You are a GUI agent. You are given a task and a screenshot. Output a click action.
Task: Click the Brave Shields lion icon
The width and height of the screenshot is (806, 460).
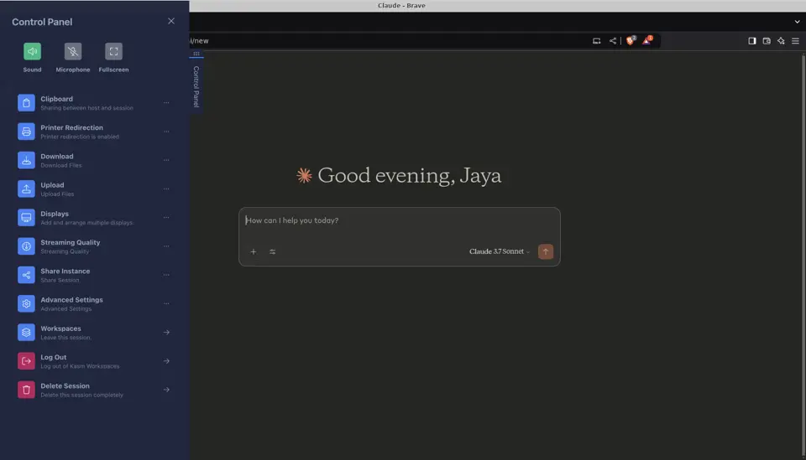(631, 40)
